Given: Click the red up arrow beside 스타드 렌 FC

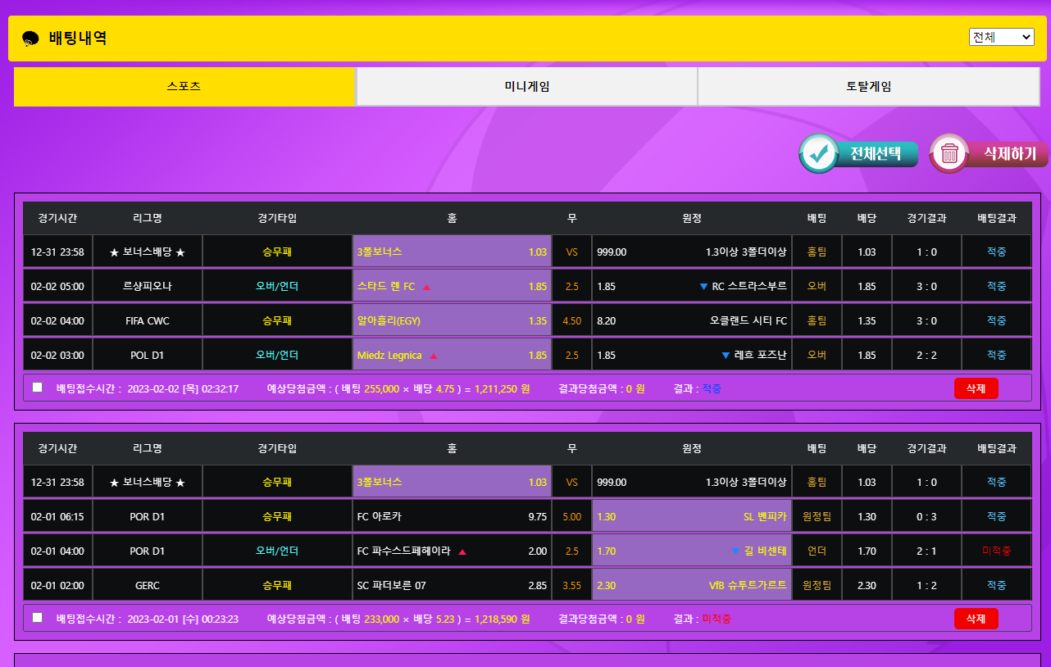Looking at the screenshot, I should pyautogui.click(x=426, y=288).
